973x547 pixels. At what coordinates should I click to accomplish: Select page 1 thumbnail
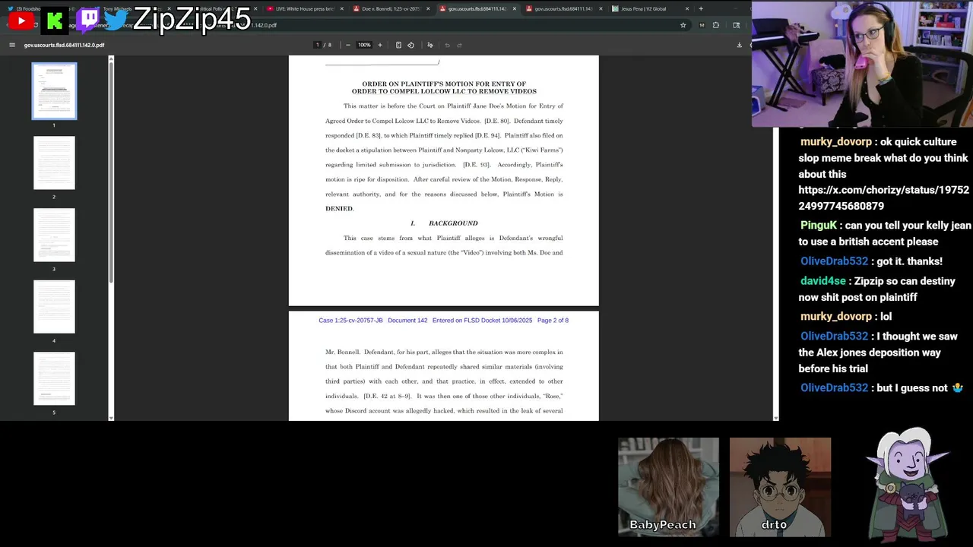point(54,91)
